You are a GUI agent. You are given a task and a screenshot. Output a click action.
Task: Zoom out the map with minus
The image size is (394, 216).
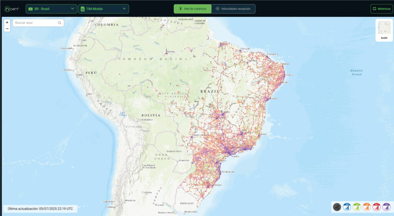pos(7,28)
